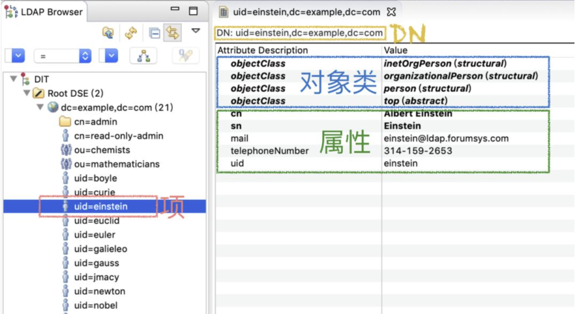This screenshot has width=577, height=314.
Task: Collapse the dc=example,dc=com (21) arrow
Action: pos(40,107)
